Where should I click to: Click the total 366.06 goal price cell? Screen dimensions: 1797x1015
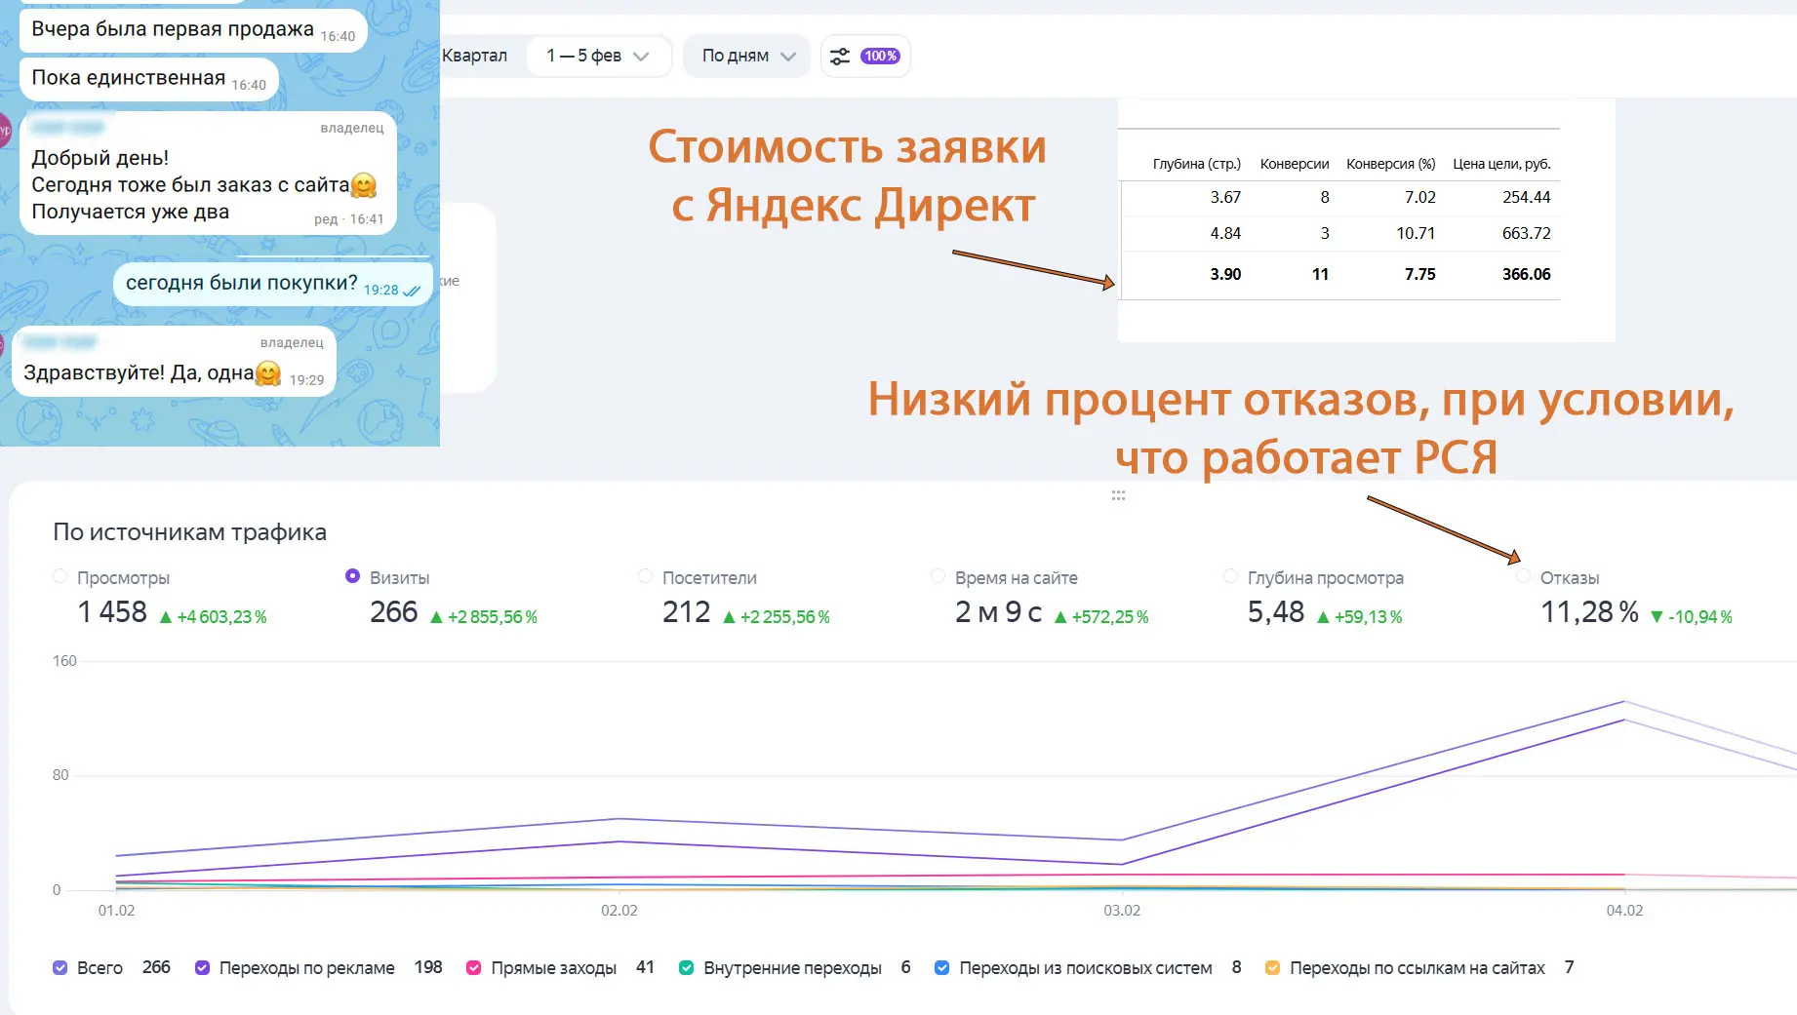pyautogui.click(x=1526, y=274)
